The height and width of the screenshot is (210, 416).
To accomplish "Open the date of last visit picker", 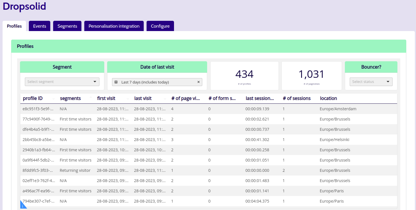I will coord(157,82).
